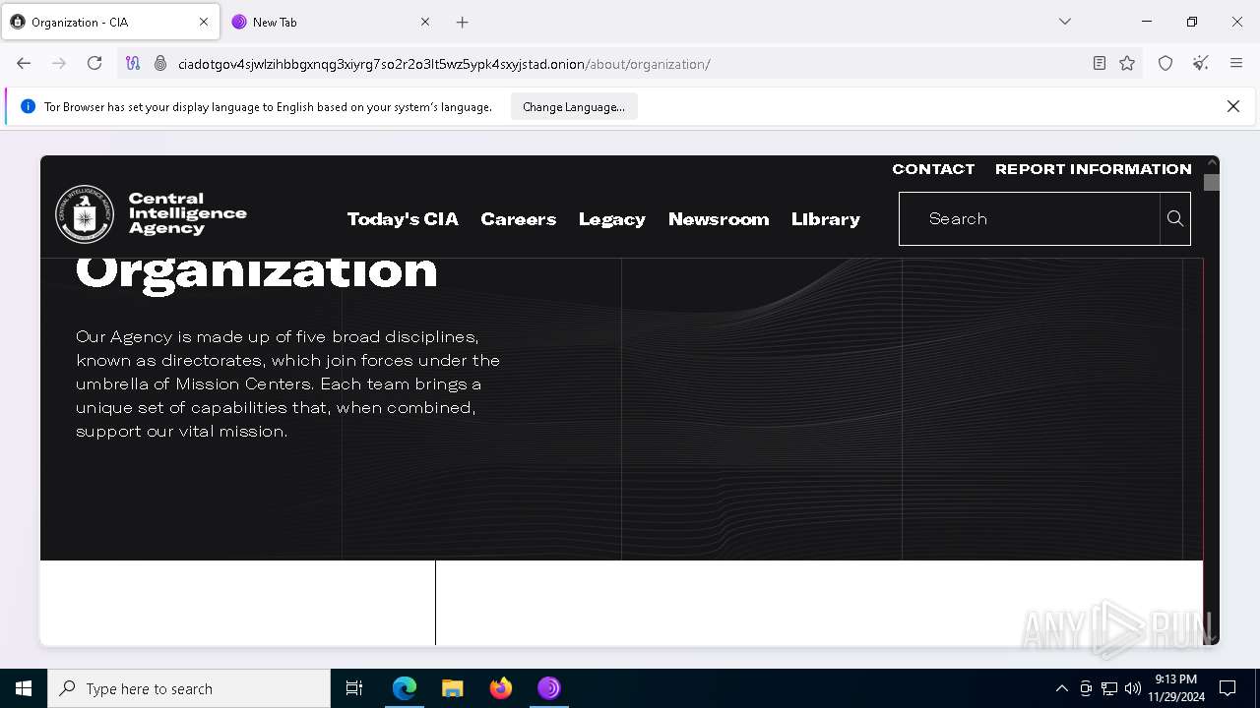Click the Change Language button
Viewport: 1260px width, 708px height.
tap(574, 107)
